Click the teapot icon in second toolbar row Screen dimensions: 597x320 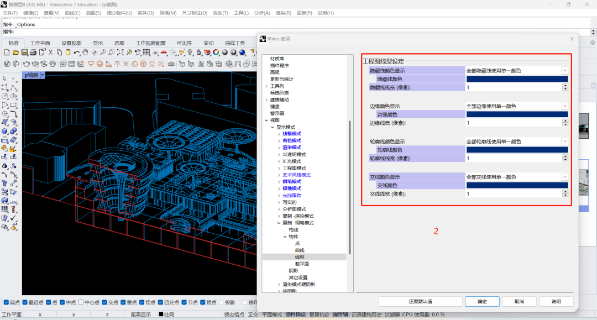[x=27, y=64]
